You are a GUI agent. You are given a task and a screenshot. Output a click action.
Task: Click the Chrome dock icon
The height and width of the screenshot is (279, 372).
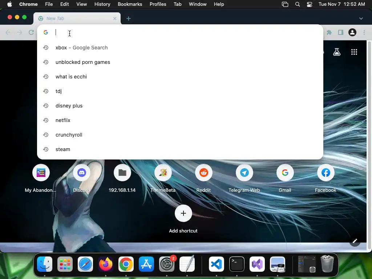126,264
